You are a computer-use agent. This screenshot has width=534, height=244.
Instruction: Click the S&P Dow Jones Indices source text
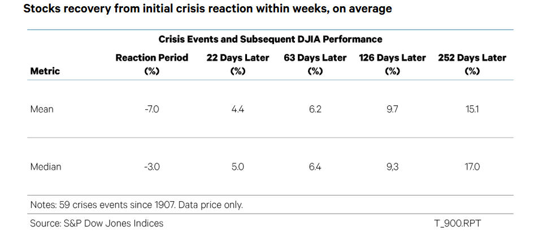coord(97,224)
